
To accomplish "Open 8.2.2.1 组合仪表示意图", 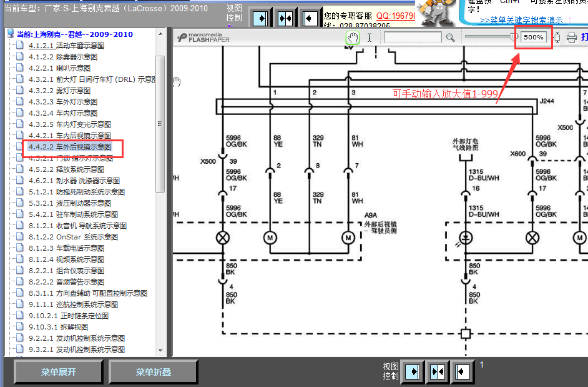I will pos(66,271).
